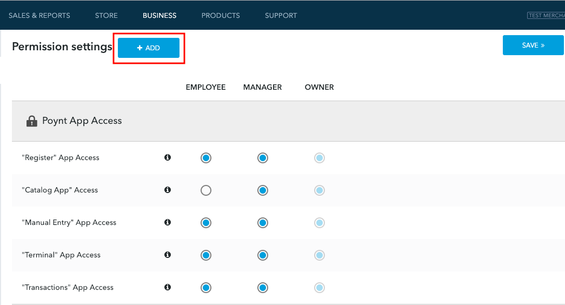Open the Sales & Reports menu
The height and width of the screenshot is (305, 565).
pyautogui.click(x=39, y=16)
